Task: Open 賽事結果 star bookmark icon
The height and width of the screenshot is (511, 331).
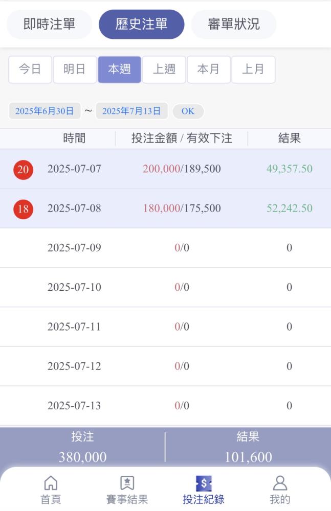Action: point(127,483)
